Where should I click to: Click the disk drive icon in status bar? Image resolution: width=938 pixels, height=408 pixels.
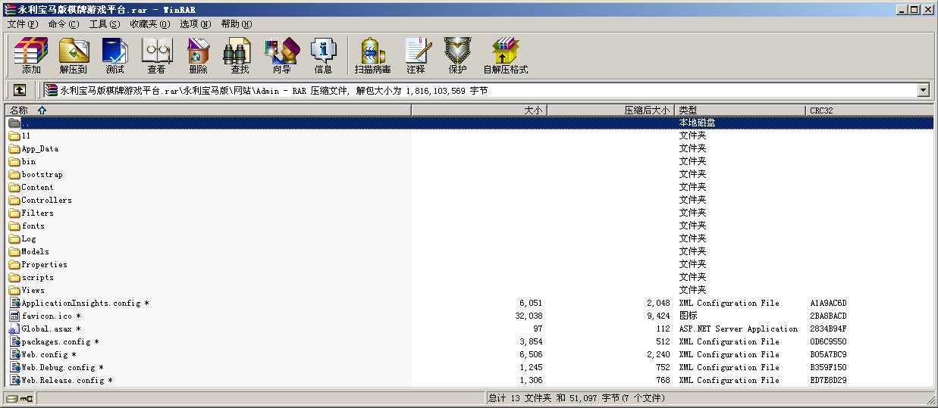point(11,398)
